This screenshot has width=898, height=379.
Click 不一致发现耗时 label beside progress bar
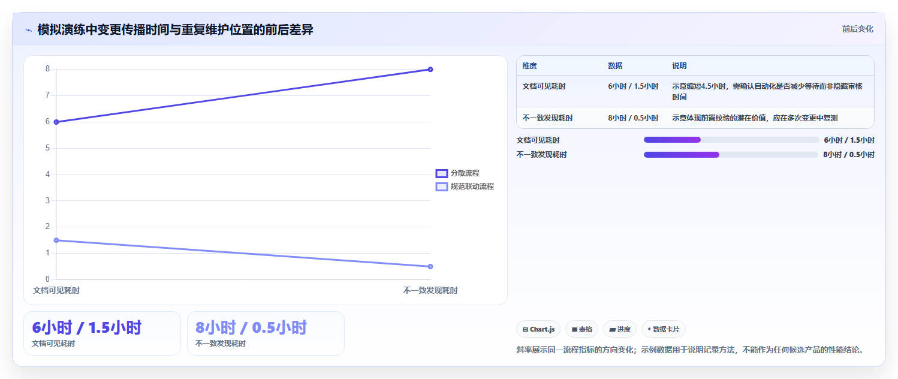(542, 155)
